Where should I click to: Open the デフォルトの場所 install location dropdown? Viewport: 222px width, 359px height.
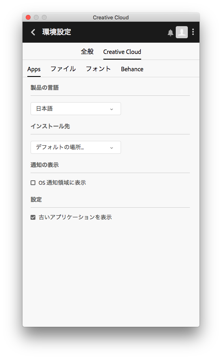click(76, 147)
